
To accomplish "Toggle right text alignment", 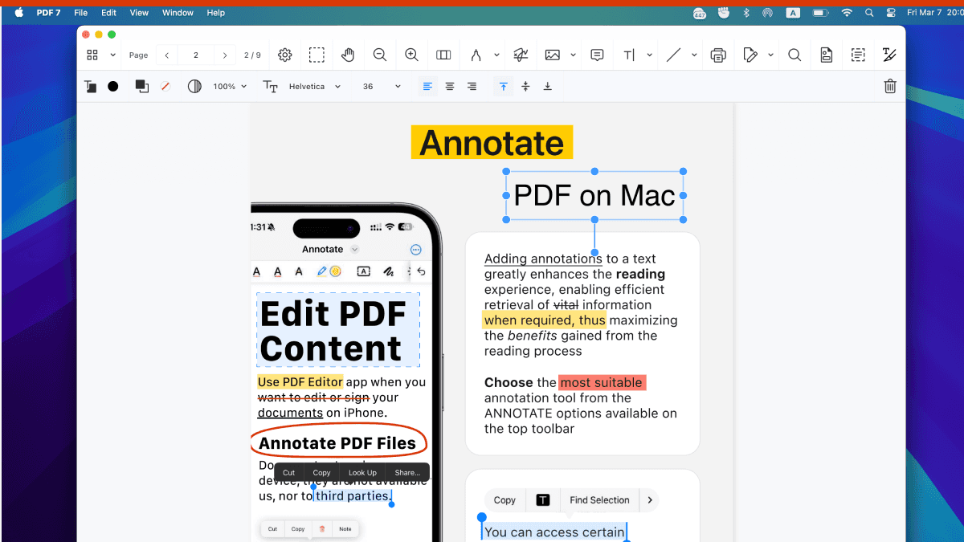I will point(472,86).
